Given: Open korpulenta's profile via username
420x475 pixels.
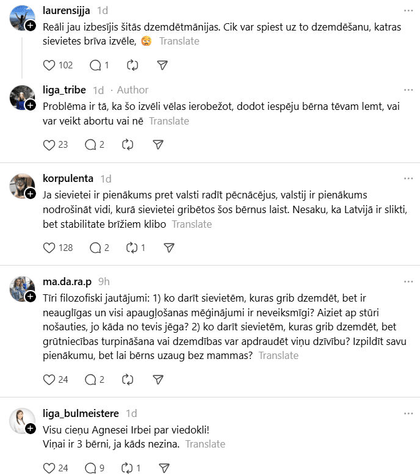Looking at the screenshot, I should point(68,178).
